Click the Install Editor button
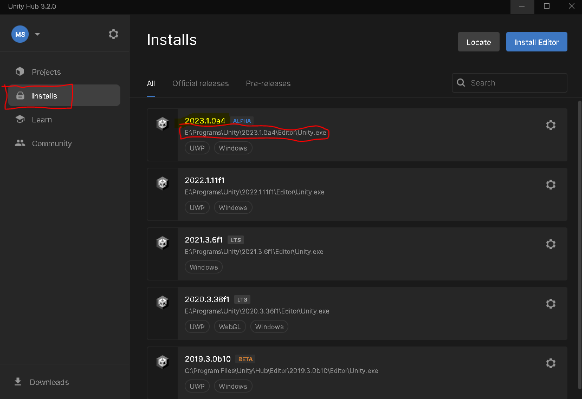 (x=536, y=42)
